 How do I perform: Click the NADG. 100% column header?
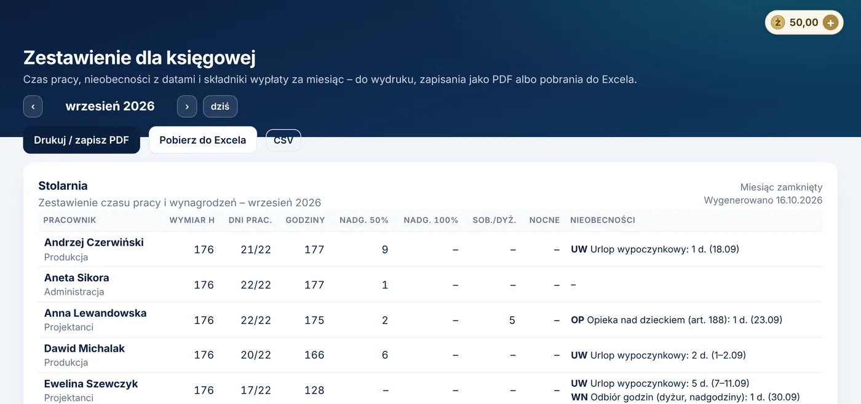[431, 220]
